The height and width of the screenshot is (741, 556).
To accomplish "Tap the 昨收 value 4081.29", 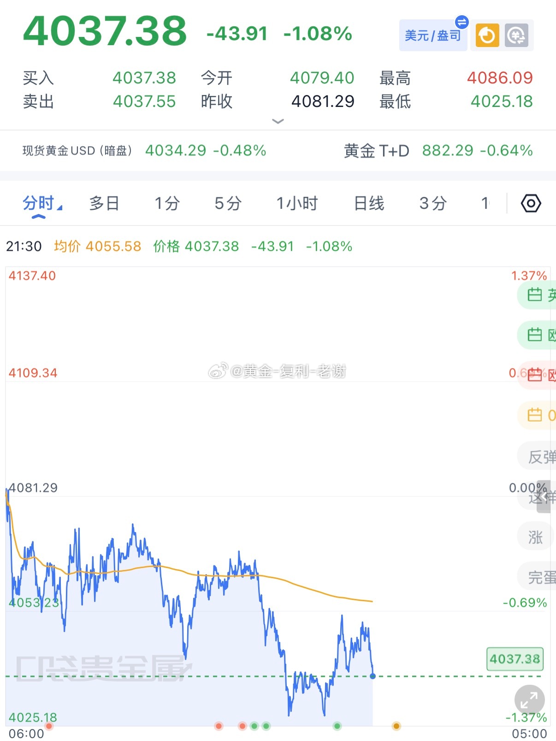I will [323, 101].
